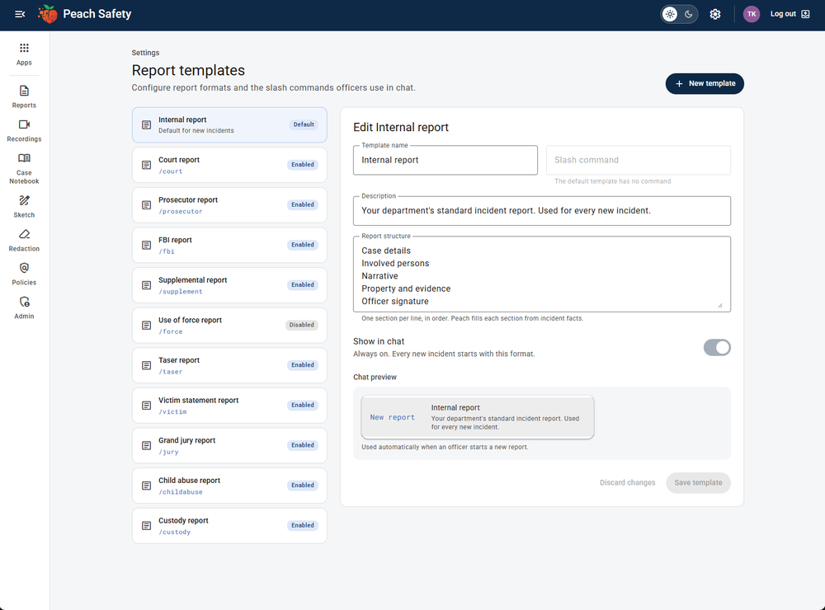Viewport: 825px width, 610px height.
Task: Switch to light mode sun icon
Action: pos(670,14)
